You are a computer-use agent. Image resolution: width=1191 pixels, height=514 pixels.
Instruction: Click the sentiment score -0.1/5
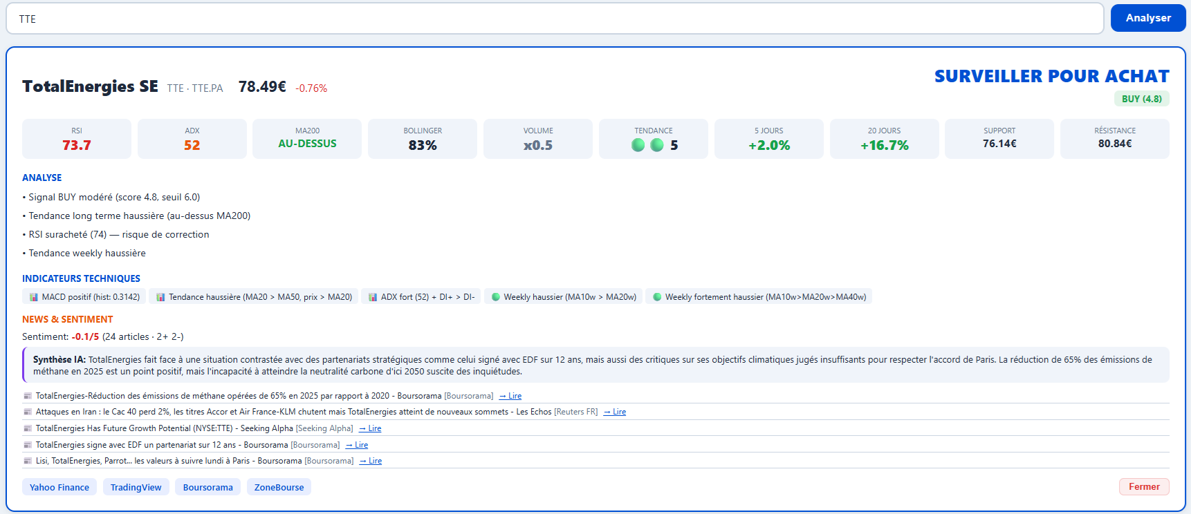(85, 336)
